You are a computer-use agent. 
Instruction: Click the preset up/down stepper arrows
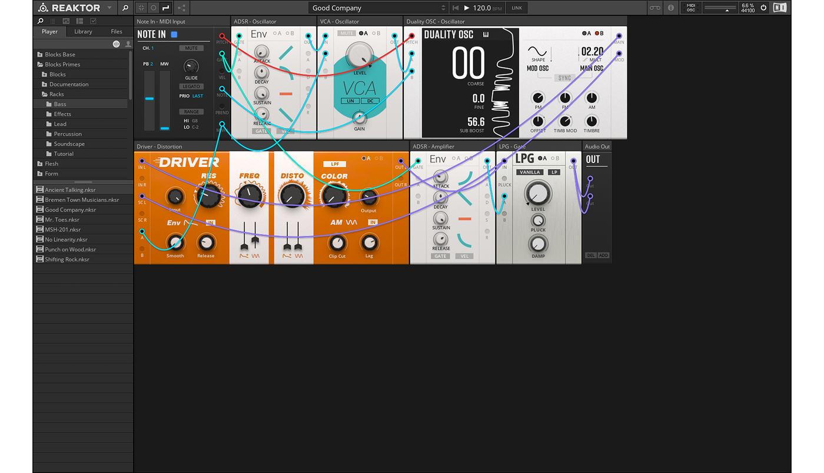[443, 8]
